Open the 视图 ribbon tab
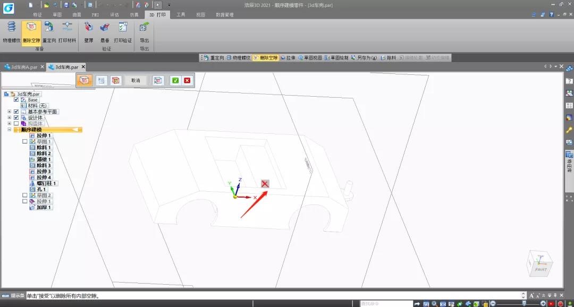The image size is (574, 307). click(200, 15)
